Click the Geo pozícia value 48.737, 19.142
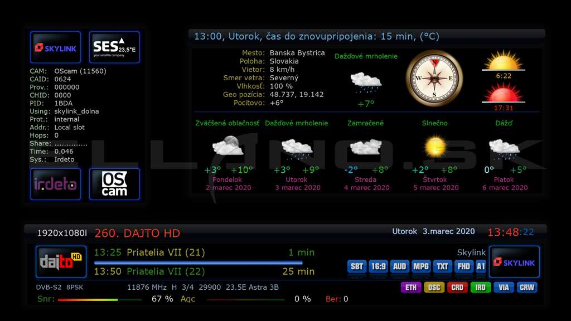The width and height of the screenshot is (571, 321). 297,95
